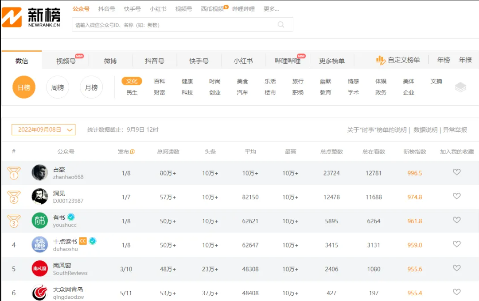Viewport: 479px width, 301px height.
Task: Open the 异常举报 link
Action: [455, 130]
